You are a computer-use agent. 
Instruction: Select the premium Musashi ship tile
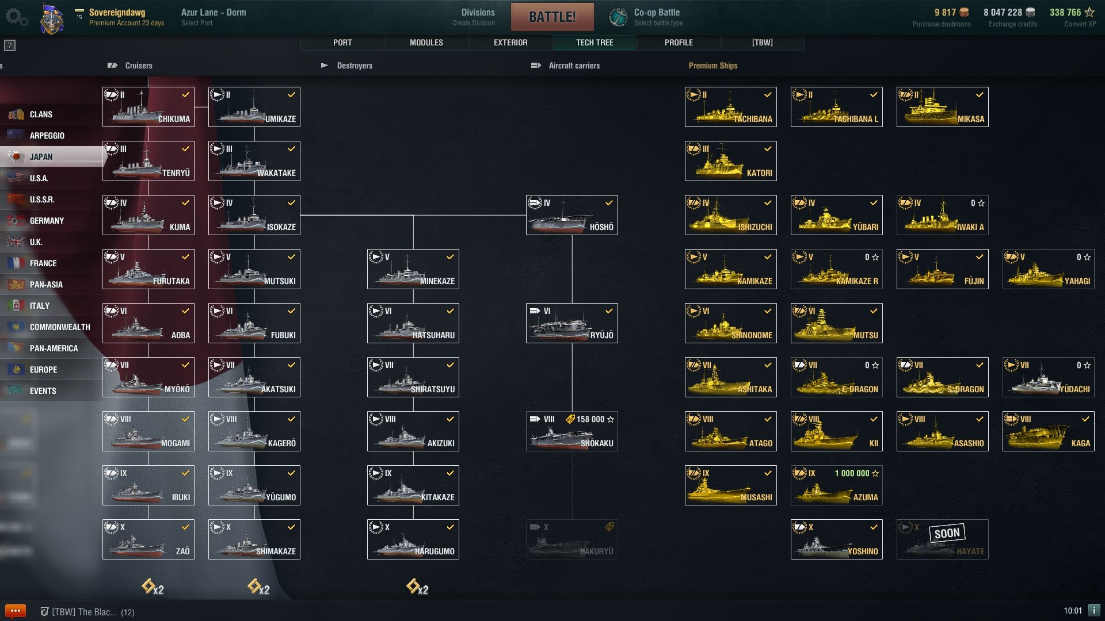(x=730, y=485)
